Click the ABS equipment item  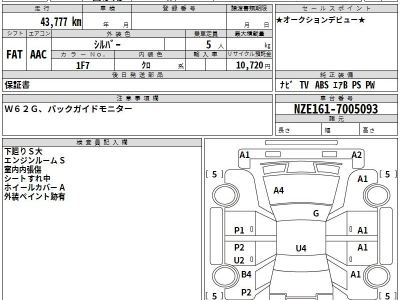coord(321,84)
